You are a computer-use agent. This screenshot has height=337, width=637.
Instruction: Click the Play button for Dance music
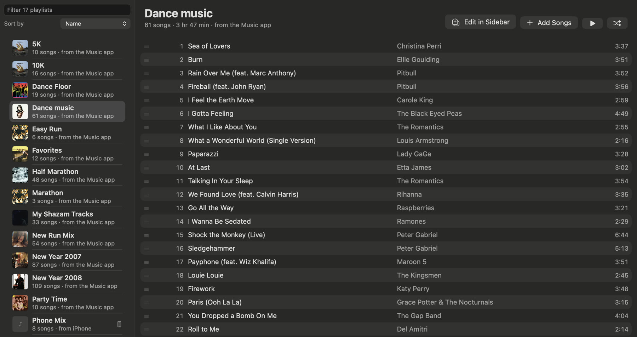(x=592, y=23)
